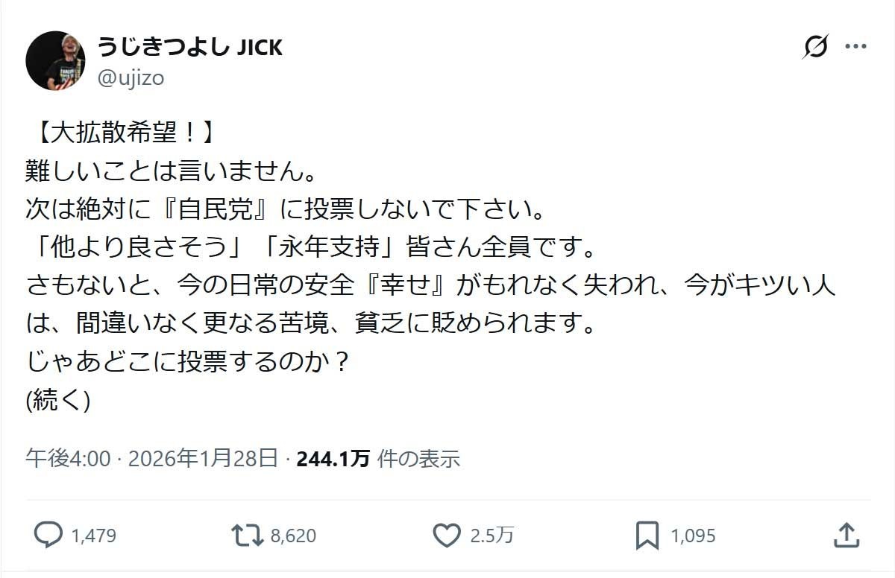This screenshot has height=578, width=895.
Task: Click the 1,479 replies count
Action: click(94, 536)
